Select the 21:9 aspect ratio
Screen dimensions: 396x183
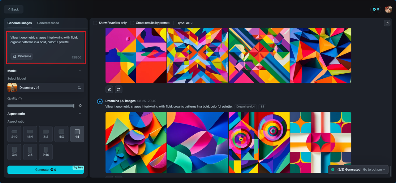tap(15, 134)
